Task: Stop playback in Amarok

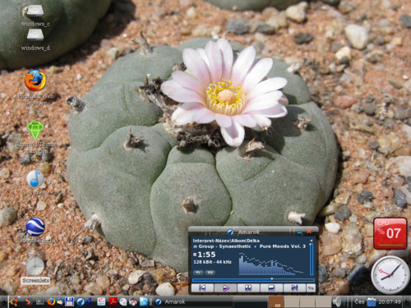Action: click(x=271, y=287)
